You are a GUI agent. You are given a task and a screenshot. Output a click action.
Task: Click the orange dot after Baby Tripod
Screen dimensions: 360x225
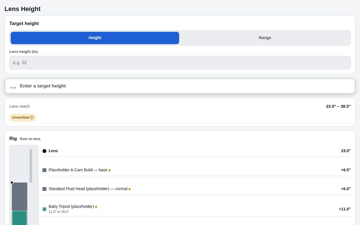96,207
